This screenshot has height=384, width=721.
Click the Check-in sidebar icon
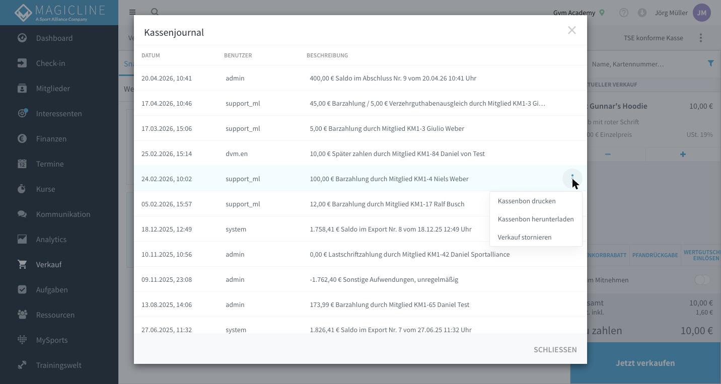[22, 63]
